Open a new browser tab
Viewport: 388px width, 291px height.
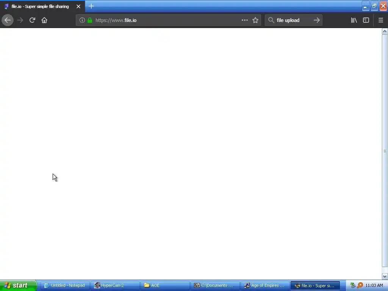[91, 6]
